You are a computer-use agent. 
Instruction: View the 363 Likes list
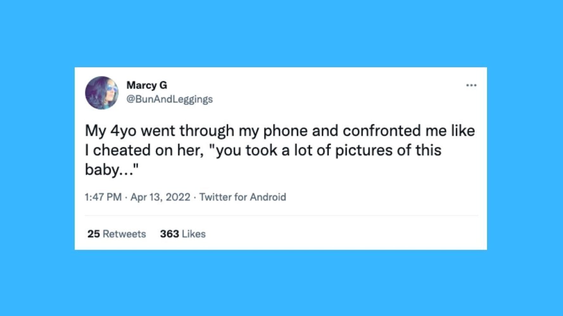[x=183, y=234]
